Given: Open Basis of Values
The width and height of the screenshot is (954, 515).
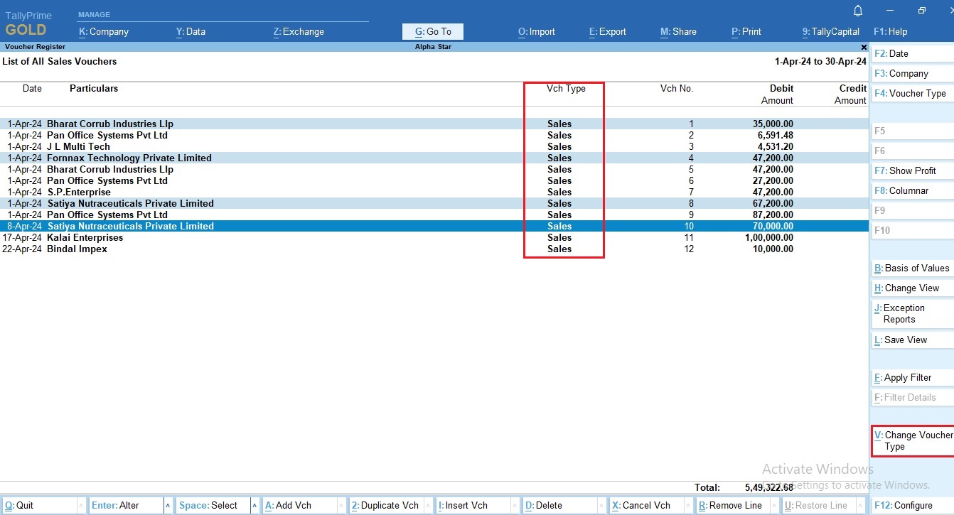Looking at the screenshot, I should click(912, 268).
